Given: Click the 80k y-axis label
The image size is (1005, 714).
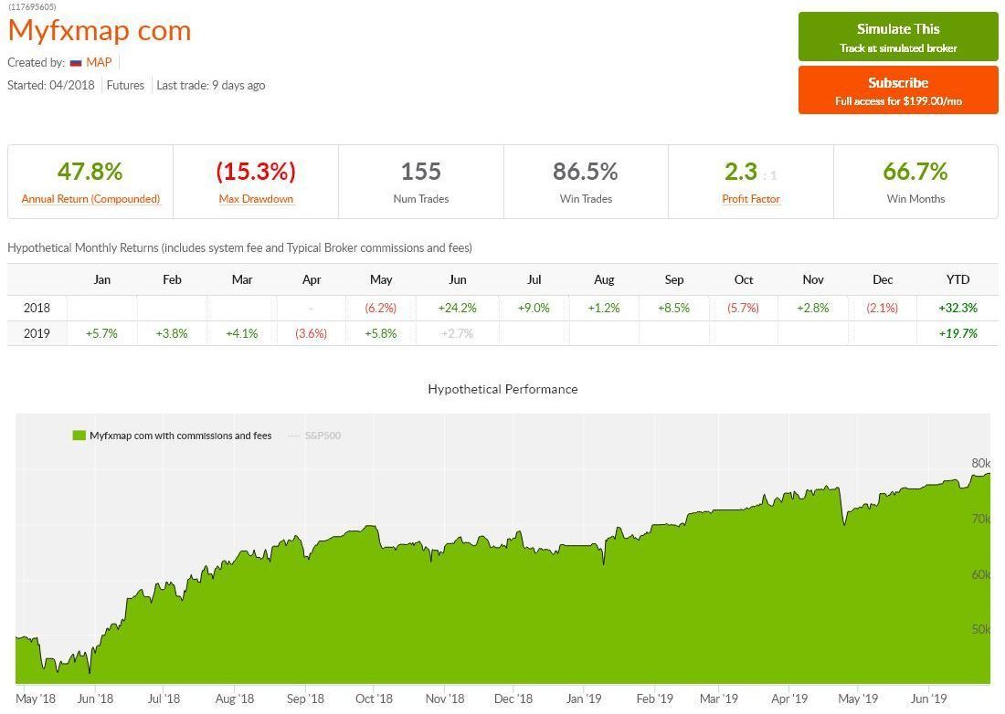Looking at the screenshot, I should pos(980,463).
